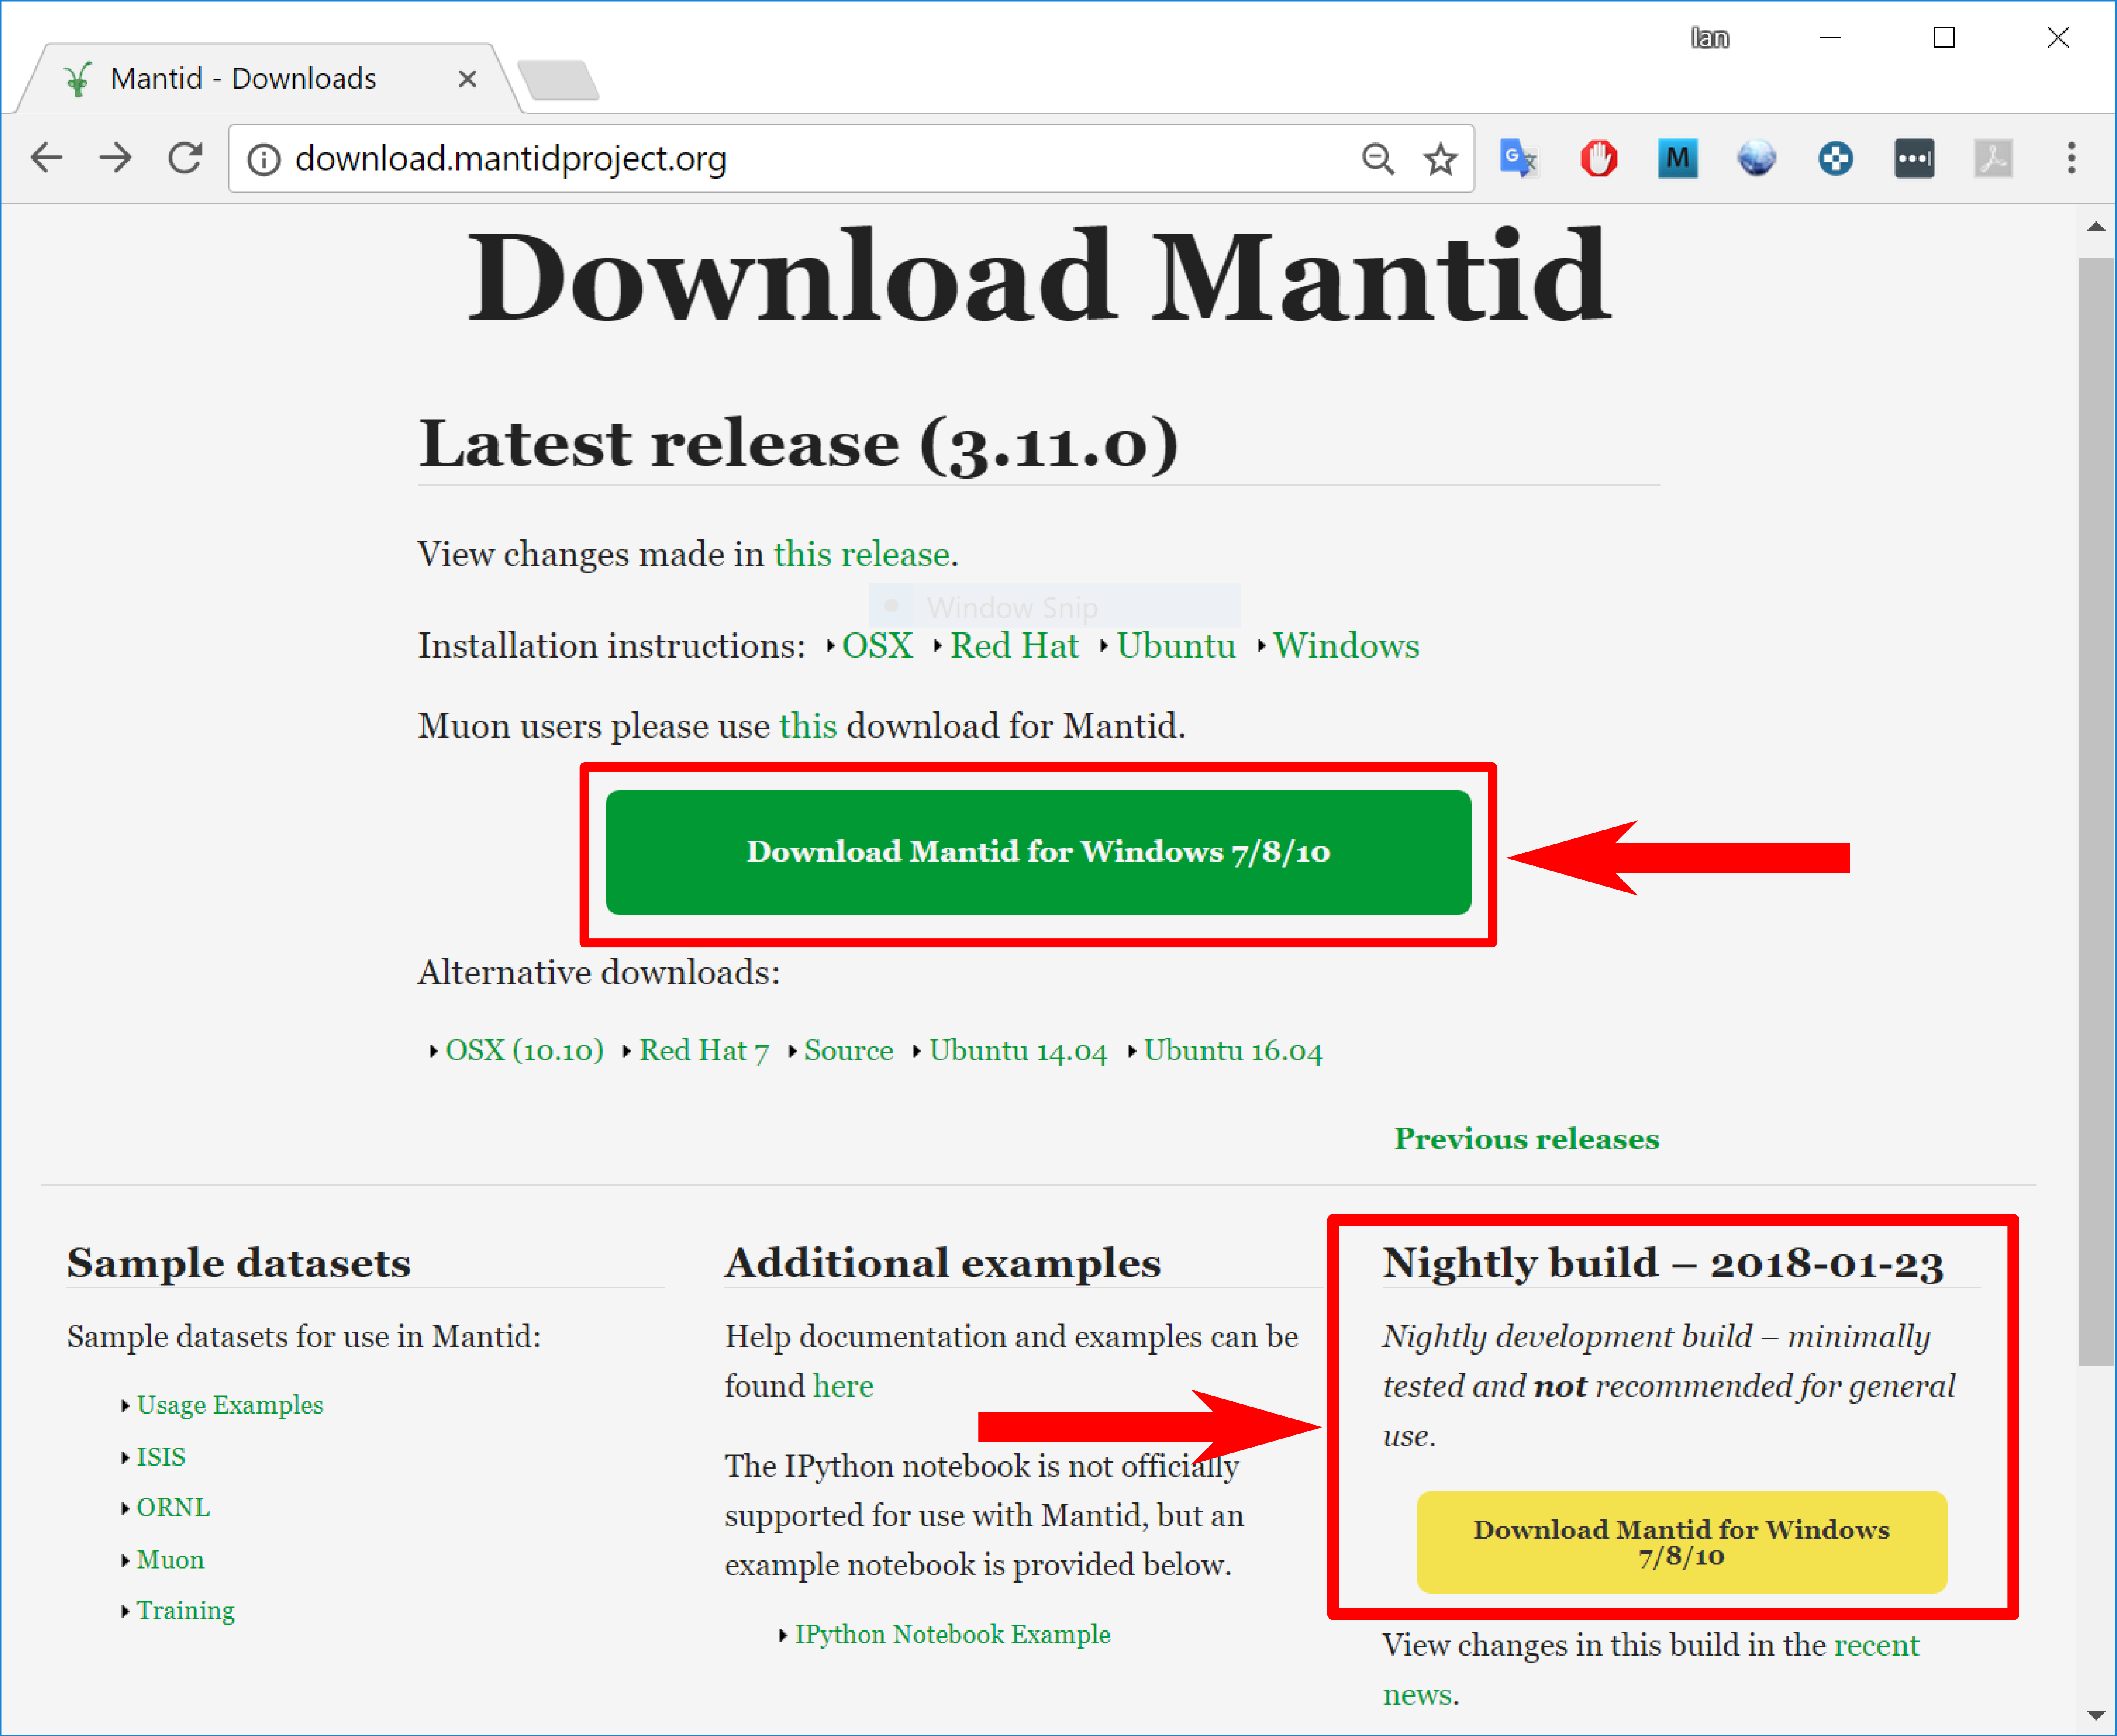Click yellow nightly build download button

[1681, 1541]
